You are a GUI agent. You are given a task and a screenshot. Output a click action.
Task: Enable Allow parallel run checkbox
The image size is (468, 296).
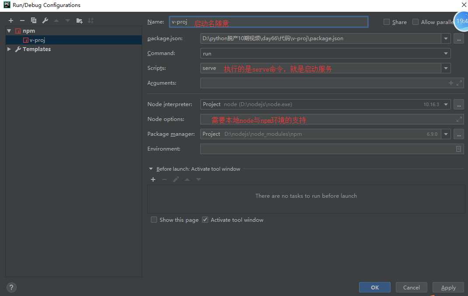click(x=415, y=22)
